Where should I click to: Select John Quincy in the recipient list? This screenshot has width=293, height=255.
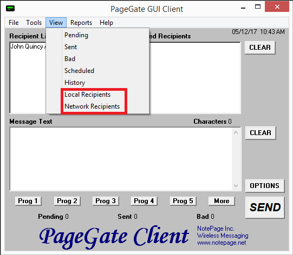[28, 46]
